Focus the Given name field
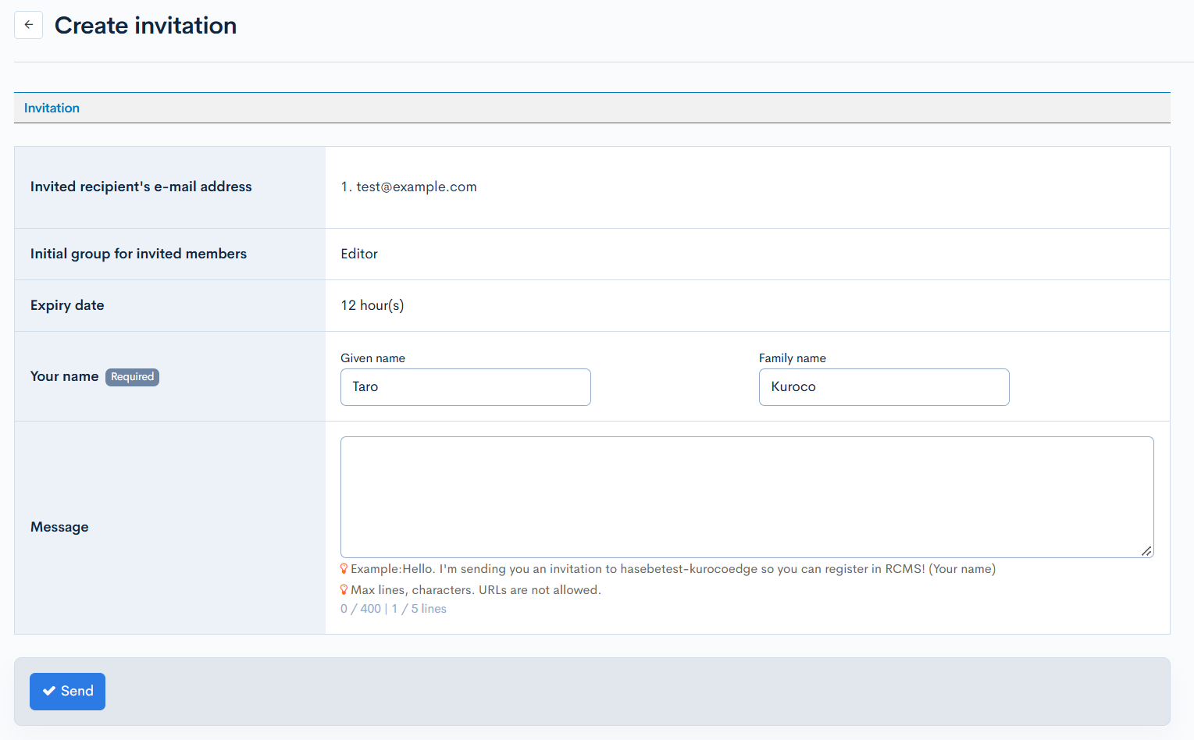The image size is (1194, 740). [465, 387]
